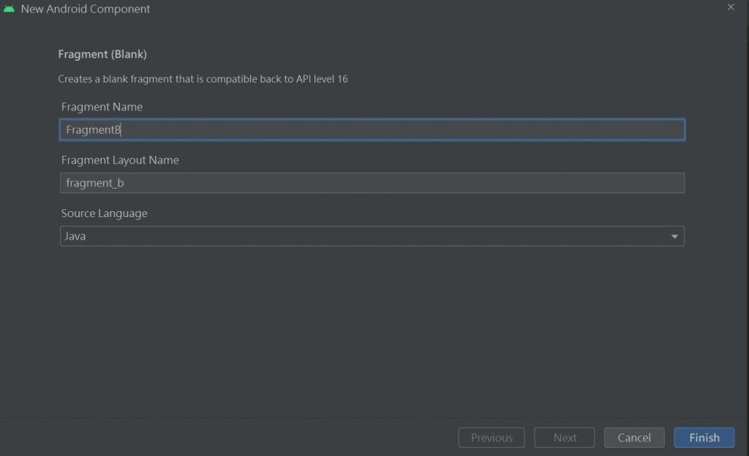Screen dimensions: 749x456
Task: Click the Fragment Layout Name field
Action: coord(372,183)
